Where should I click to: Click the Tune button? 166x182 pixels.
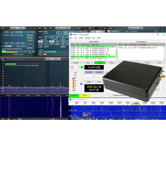coord(160,63)
